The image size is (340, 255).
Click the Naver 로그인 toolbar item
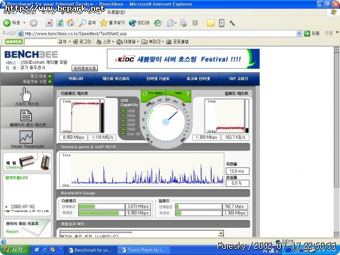click(x=83, y=41)
